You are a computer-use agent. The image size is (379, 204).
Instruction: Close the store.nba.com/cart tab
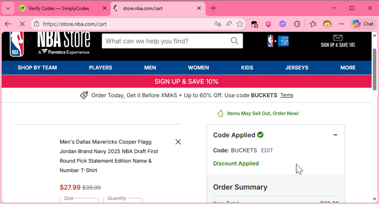tap(199, 8)
